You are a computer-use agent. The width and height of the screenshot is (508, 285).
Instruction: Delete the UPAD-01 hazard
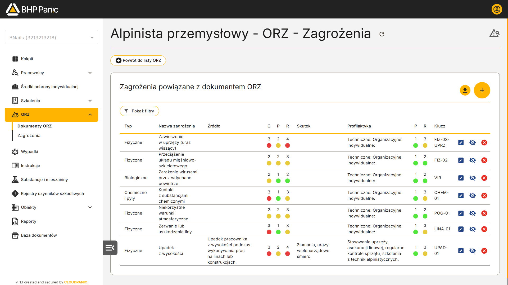click(x=484, y=251)
